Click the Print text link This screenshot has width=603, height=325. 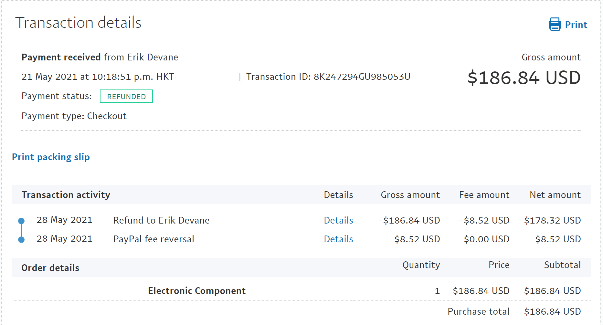click(576, 25)
